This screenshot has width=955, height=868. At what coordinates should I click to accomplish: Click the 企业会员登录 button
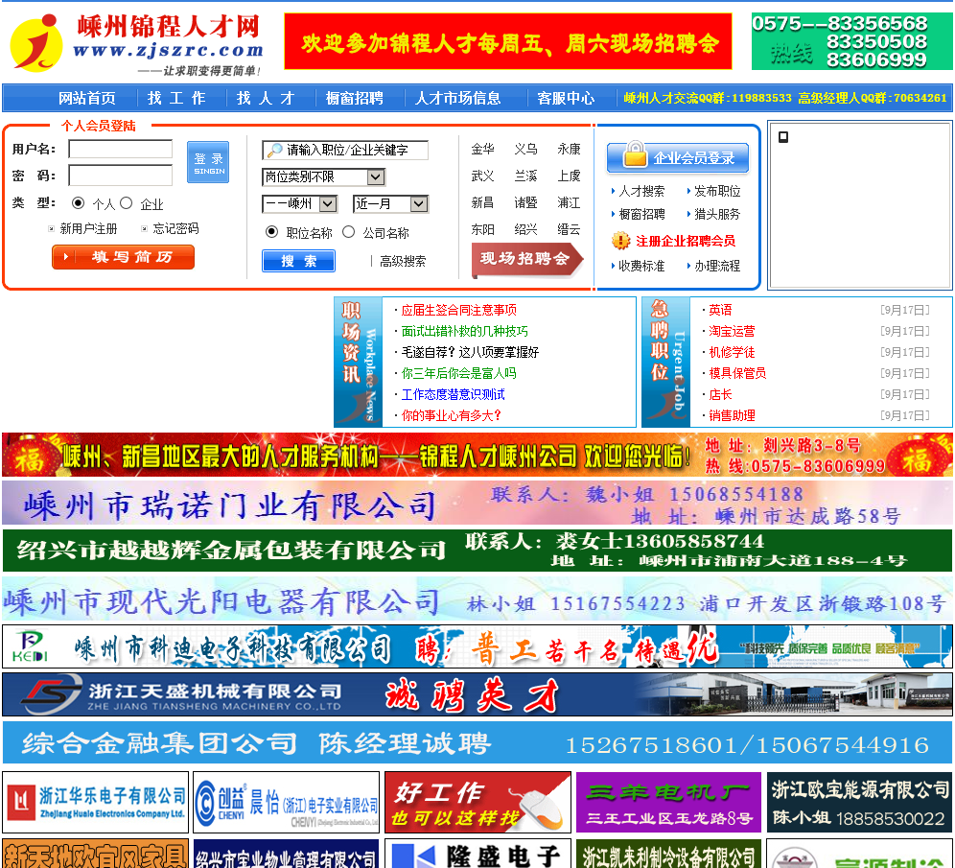678,157
